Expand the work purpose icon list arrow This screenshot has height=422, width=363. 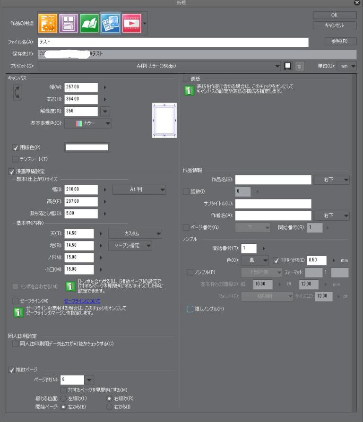145,24
